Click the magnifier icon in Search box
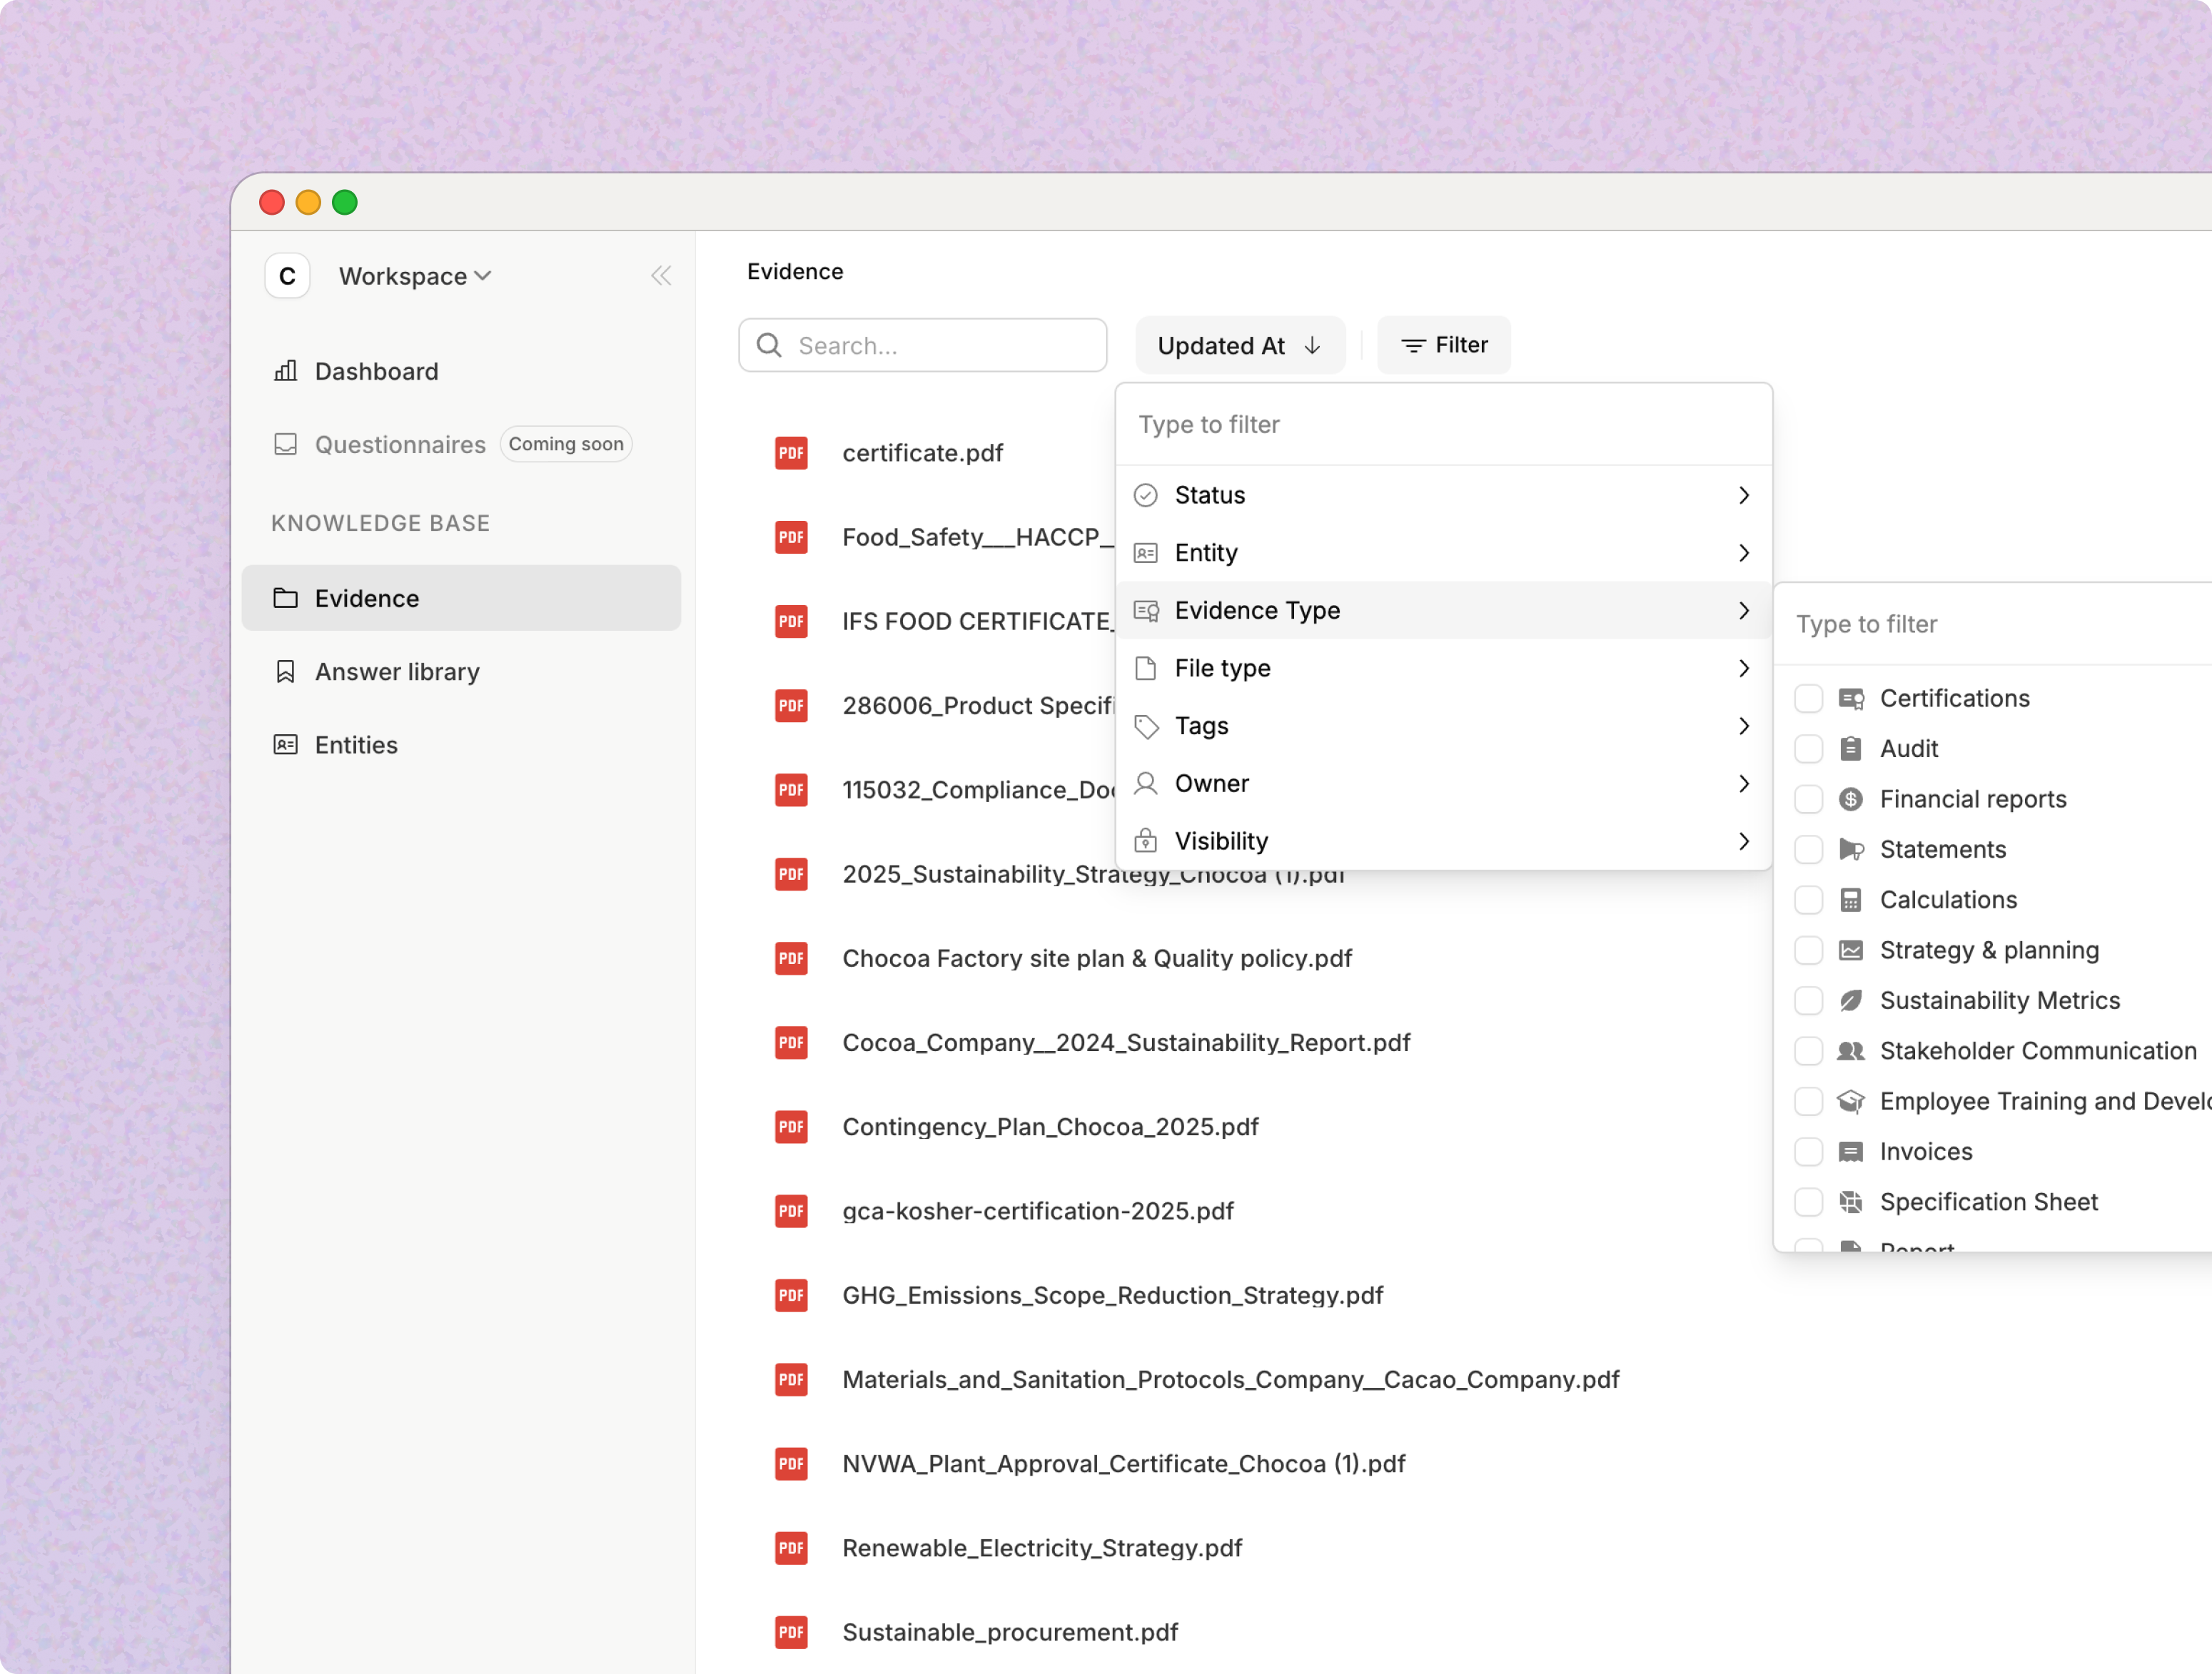Viewport: 2212px width, 1674px height. pos(769,346)
